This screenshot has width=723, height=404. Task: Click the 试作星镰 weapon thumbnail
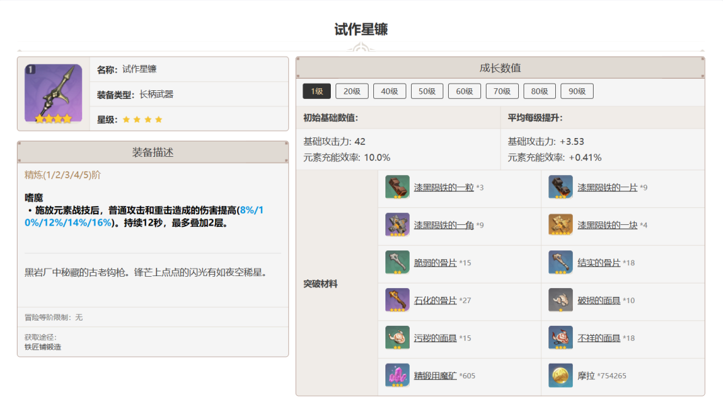[53, 94]
